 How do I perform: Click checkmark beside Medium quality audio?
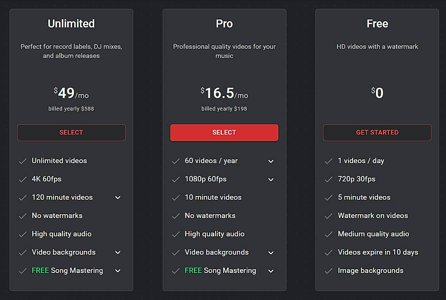tap(328, 234)
